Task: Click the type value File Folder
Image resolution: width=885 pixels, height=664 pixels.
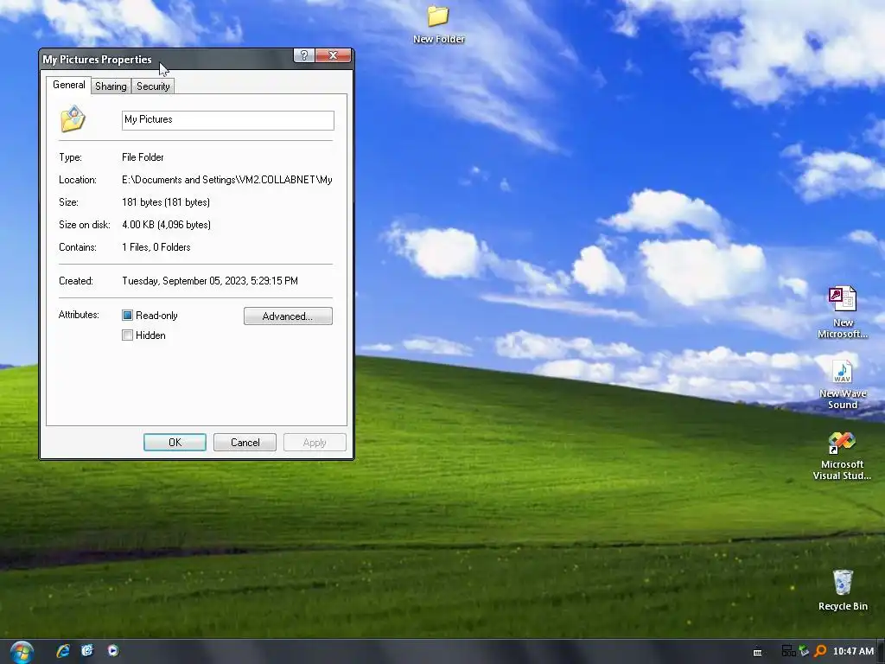Action: coord(143,157)
